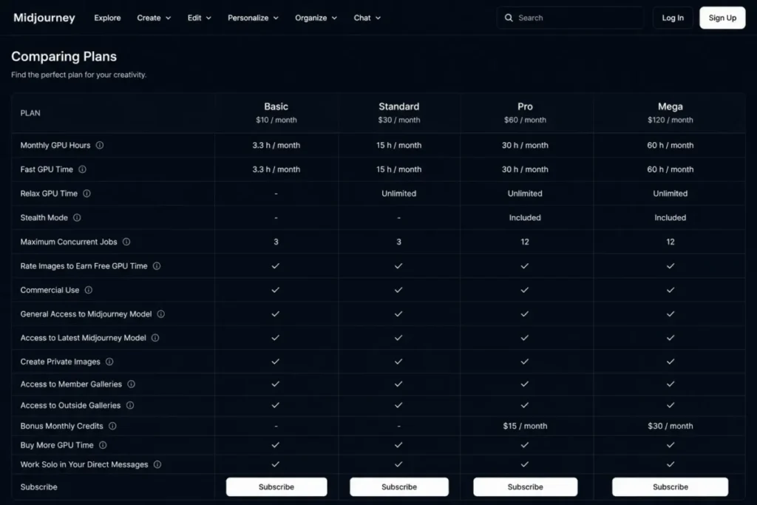This screenshot has height=505, width=757.
Task: Show info for Create Private Images
Action: 109,362
